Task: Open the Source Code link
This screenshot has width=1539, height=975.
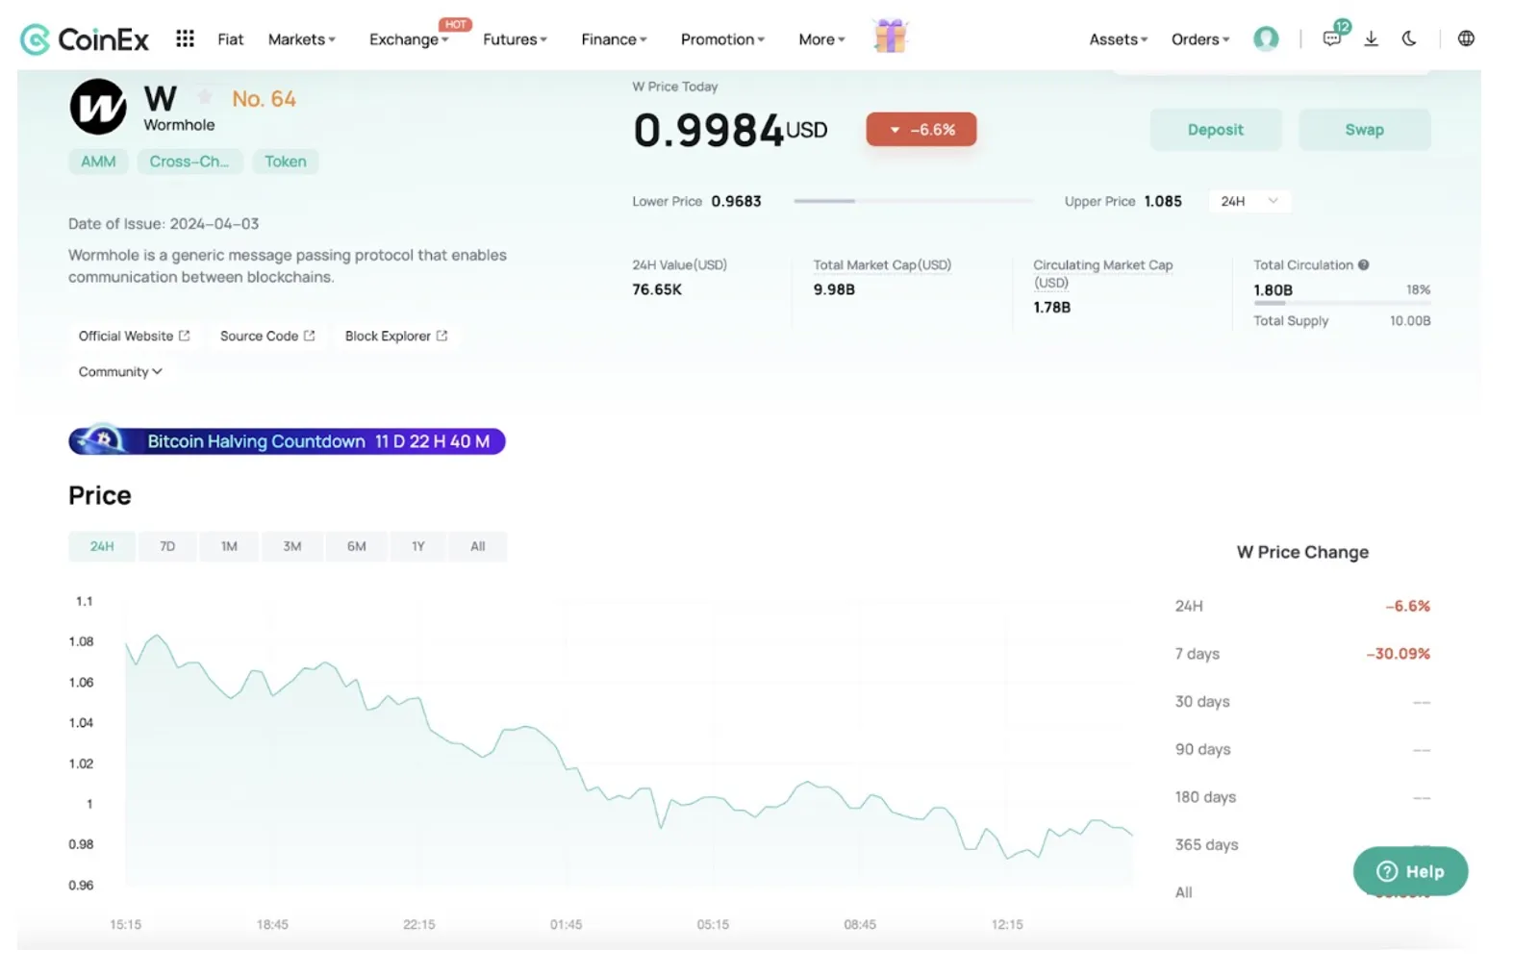Action: (267, 337)
